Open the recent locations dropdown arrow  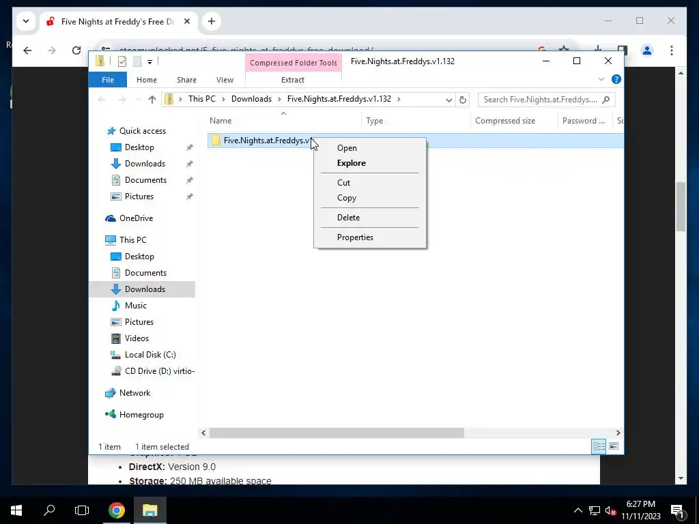tap(138, 100)
